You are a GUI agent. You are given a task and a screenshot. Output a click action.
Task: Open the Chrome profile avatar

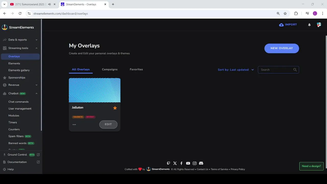click(x=315, y=13)
